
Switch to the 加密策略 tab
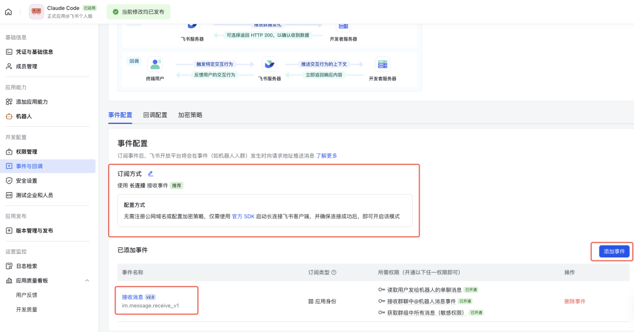pyautogui.click(x=190, y=115)
